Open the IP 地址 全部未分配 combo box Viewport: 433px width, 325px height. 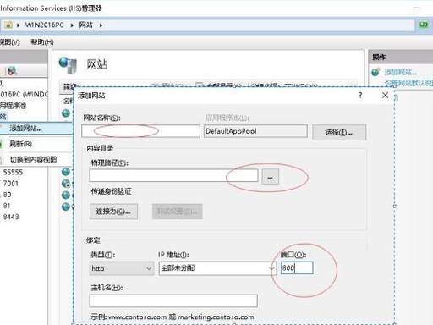pos(217,268)
